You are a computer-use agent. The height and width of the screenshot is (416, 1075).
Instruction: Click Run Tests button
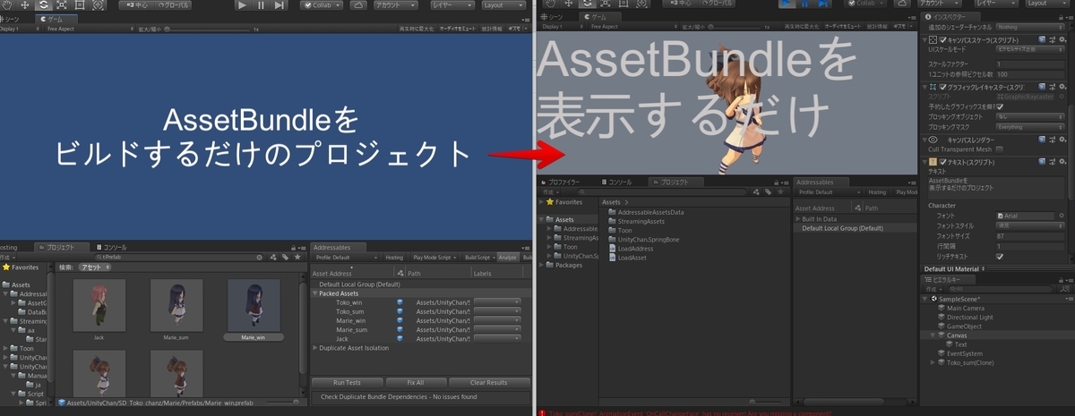346,383
